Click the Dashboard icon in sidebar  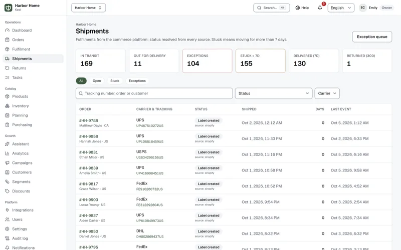[7, 30]
